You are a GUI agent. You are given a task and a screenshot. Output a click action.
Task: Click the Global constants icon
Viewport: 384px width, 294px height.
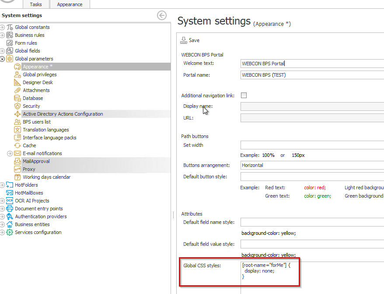(x=10, y=27)
